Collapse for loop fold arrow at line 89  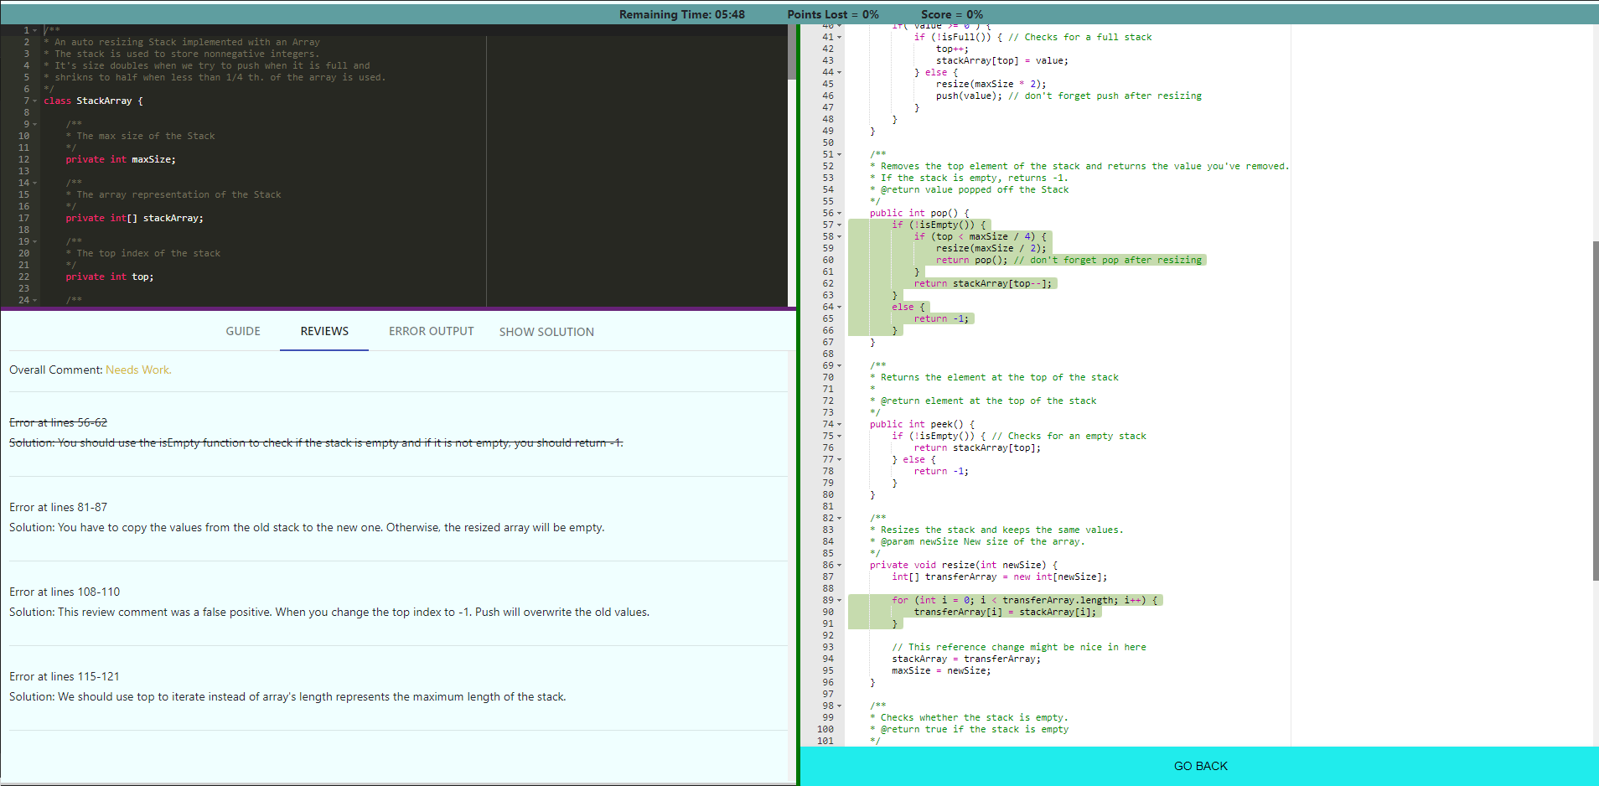[839, 600]
